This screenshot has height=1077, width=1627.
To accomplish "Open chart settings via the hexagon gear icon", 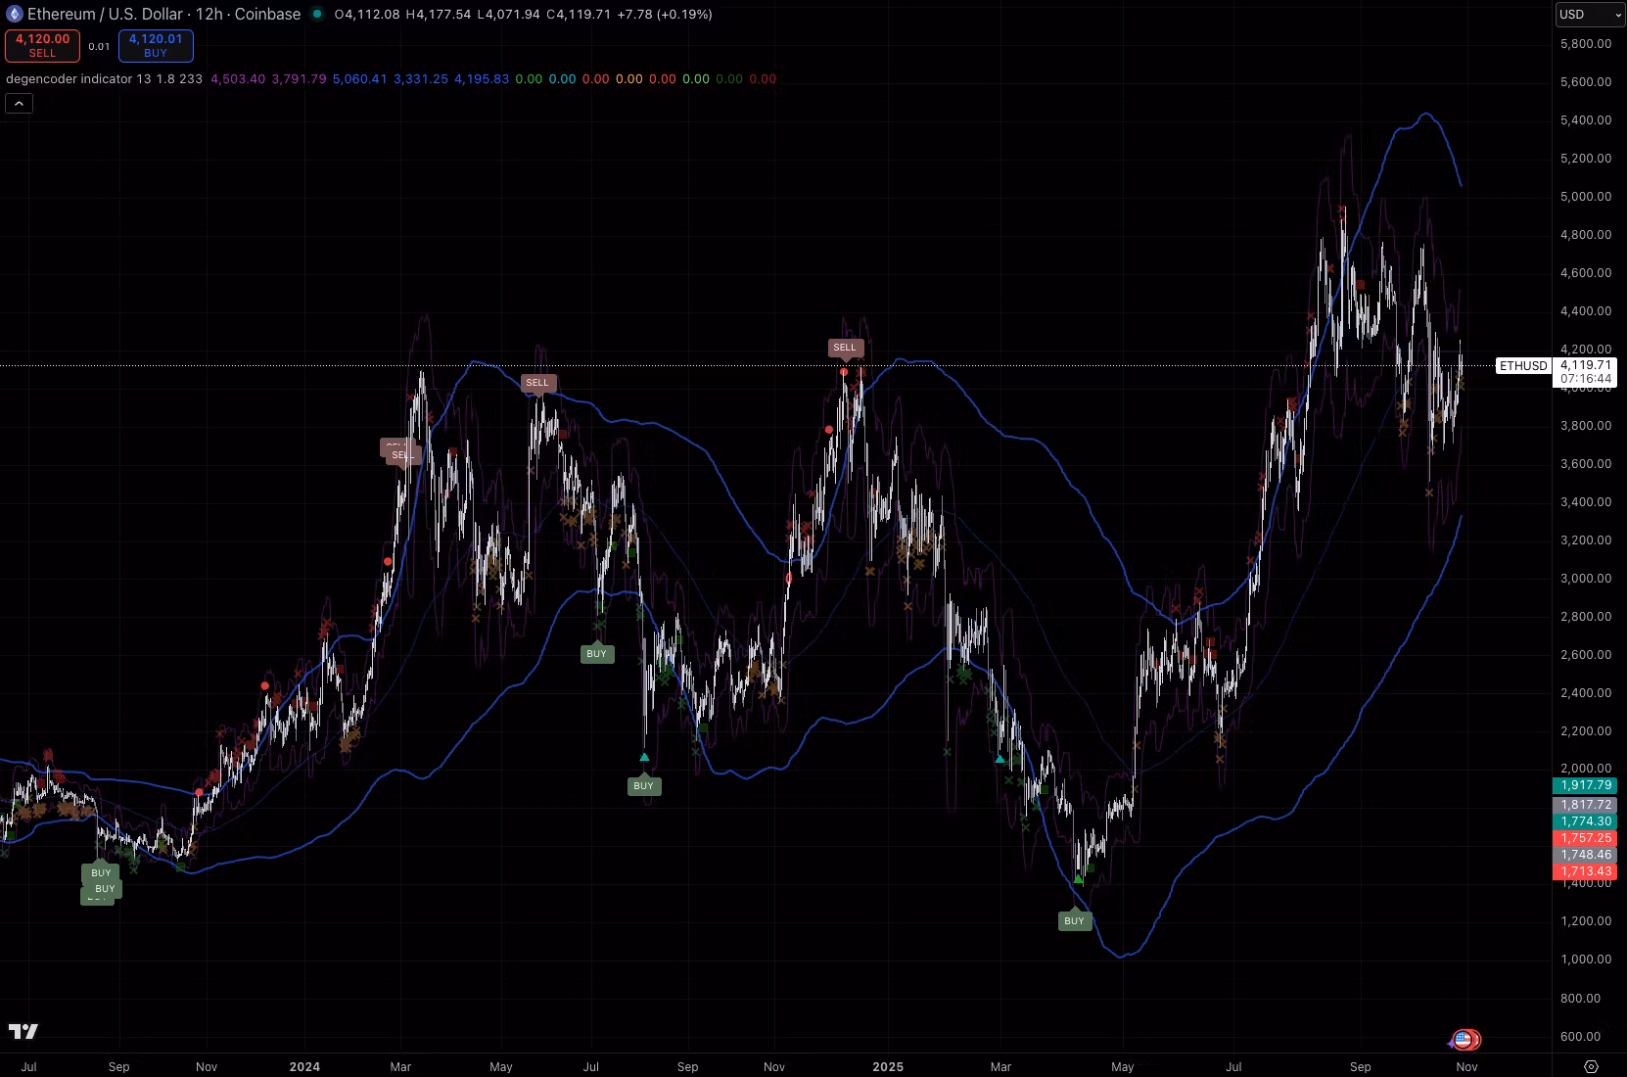I will tap(1591, 1066).
